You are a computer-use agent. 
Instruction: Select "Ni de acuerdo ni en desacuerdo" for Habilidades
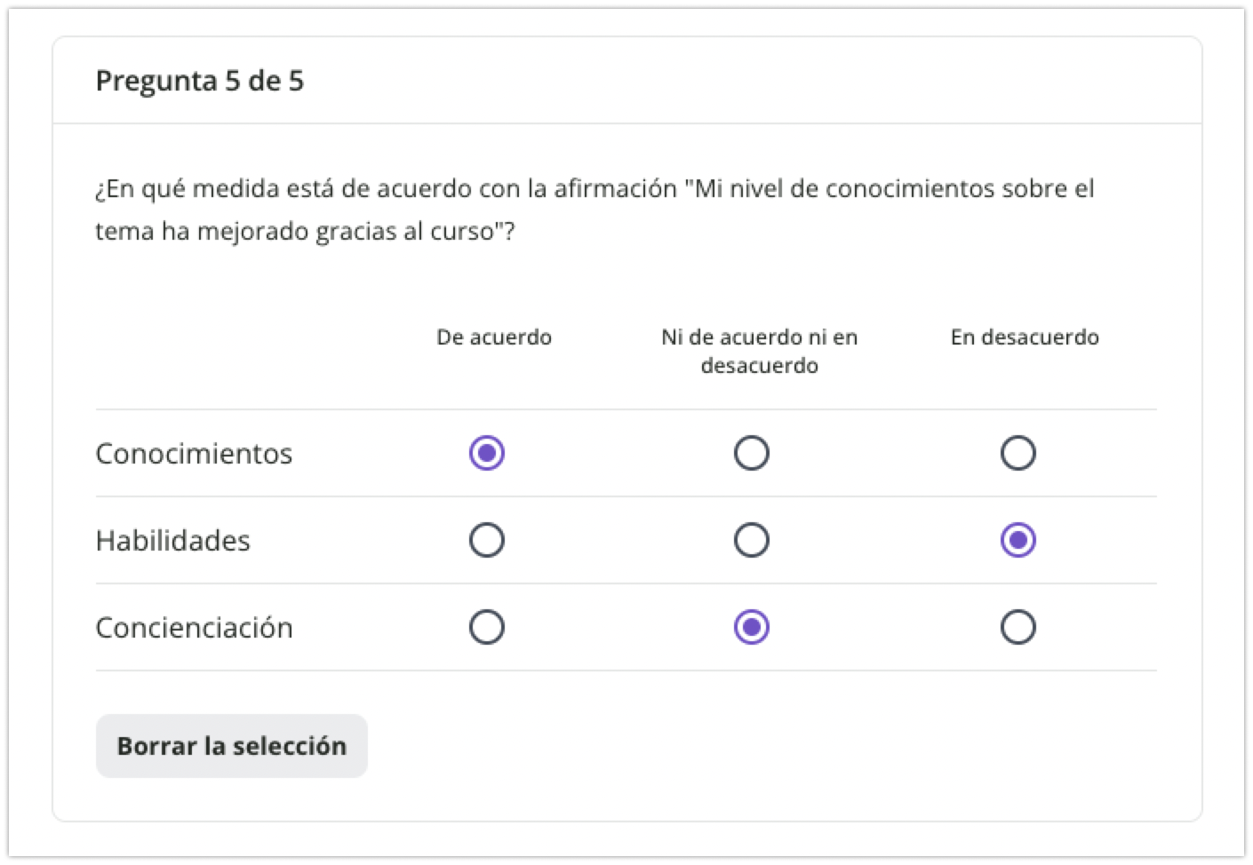pyautogui.click(x=751, y=539)
